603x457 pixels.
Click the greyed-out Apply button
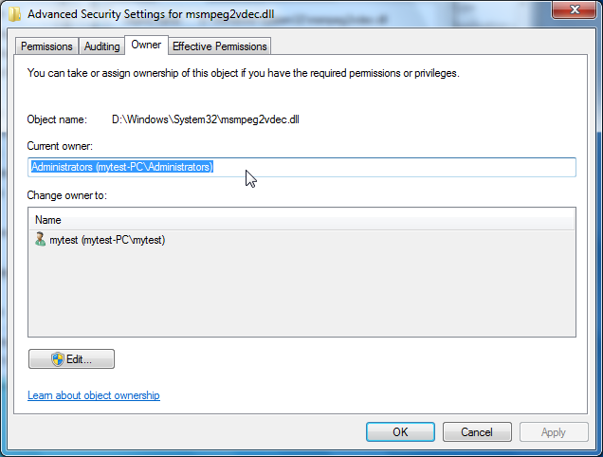554,432
